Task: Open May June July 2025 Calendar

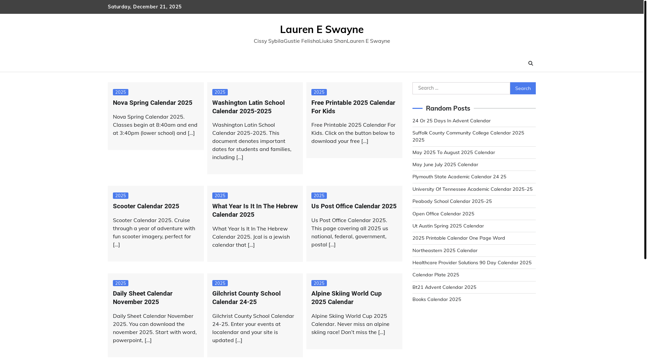Action: [x=445, y=164]
